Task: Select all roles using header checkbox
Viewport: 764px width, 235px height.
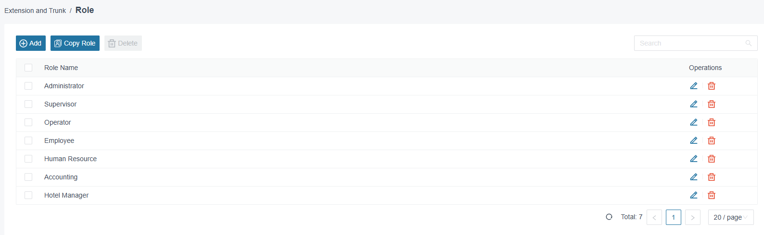Action: 28,68
